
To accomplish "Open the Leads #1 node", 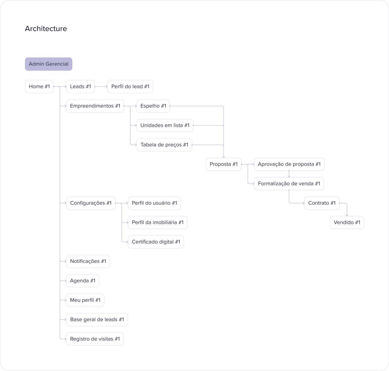I will [x=80, y=86].
